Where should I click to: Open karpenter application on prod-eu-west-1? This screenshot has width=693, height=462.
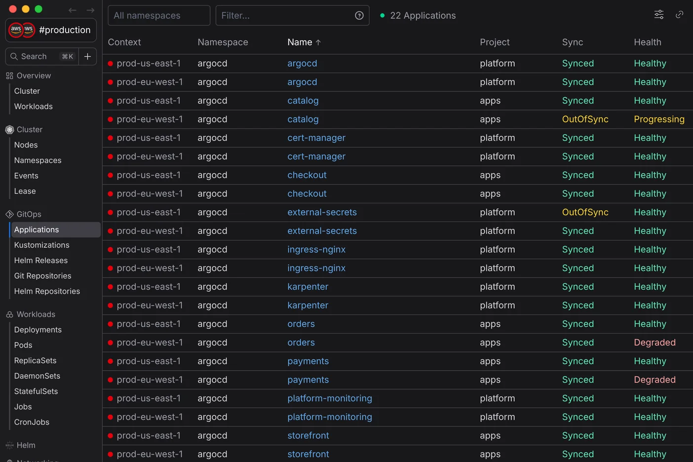(x=308, y=306)
